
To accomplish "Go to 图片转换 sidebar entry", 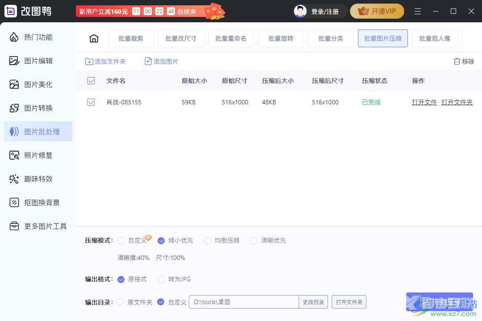I will pyautogui.click(x=38, y=108).
